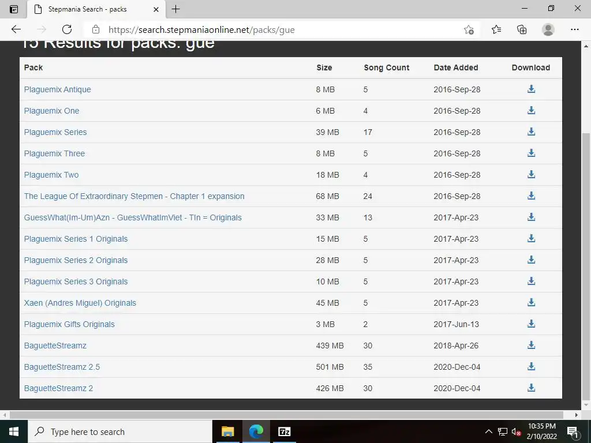Image resolution: width=591 pixels, height=443 pixels.
Task: Download Plaguemix Series 2 Originals
Action: coord(531,260)
